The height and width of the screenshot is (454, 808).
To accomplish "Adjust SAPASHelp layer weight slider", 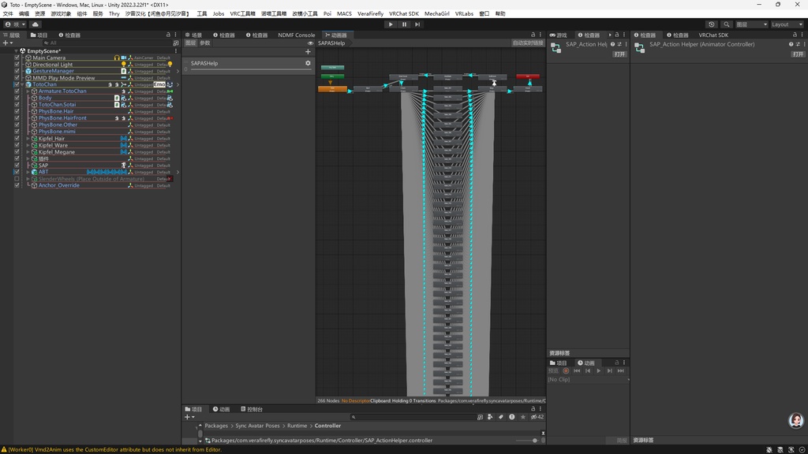I will (249, 69).
